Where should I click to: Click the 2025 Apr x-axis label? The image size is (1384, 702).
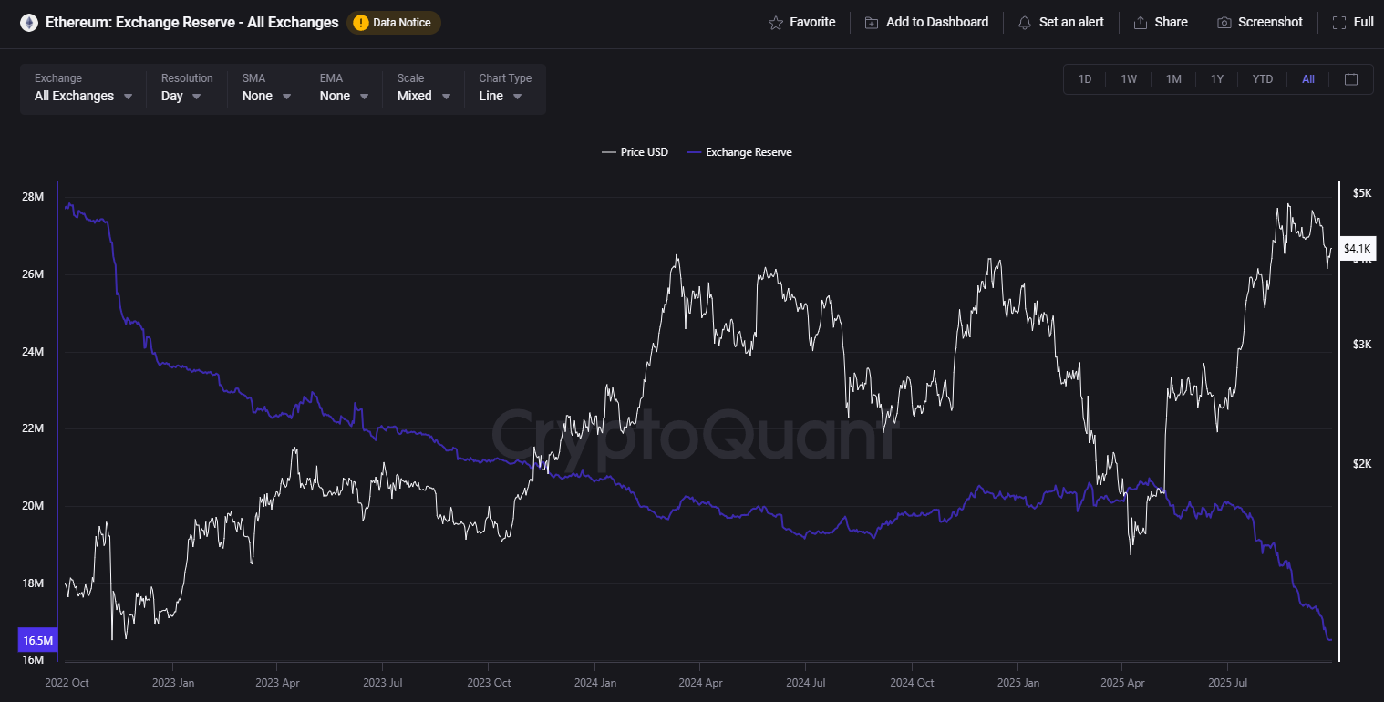1123,682
